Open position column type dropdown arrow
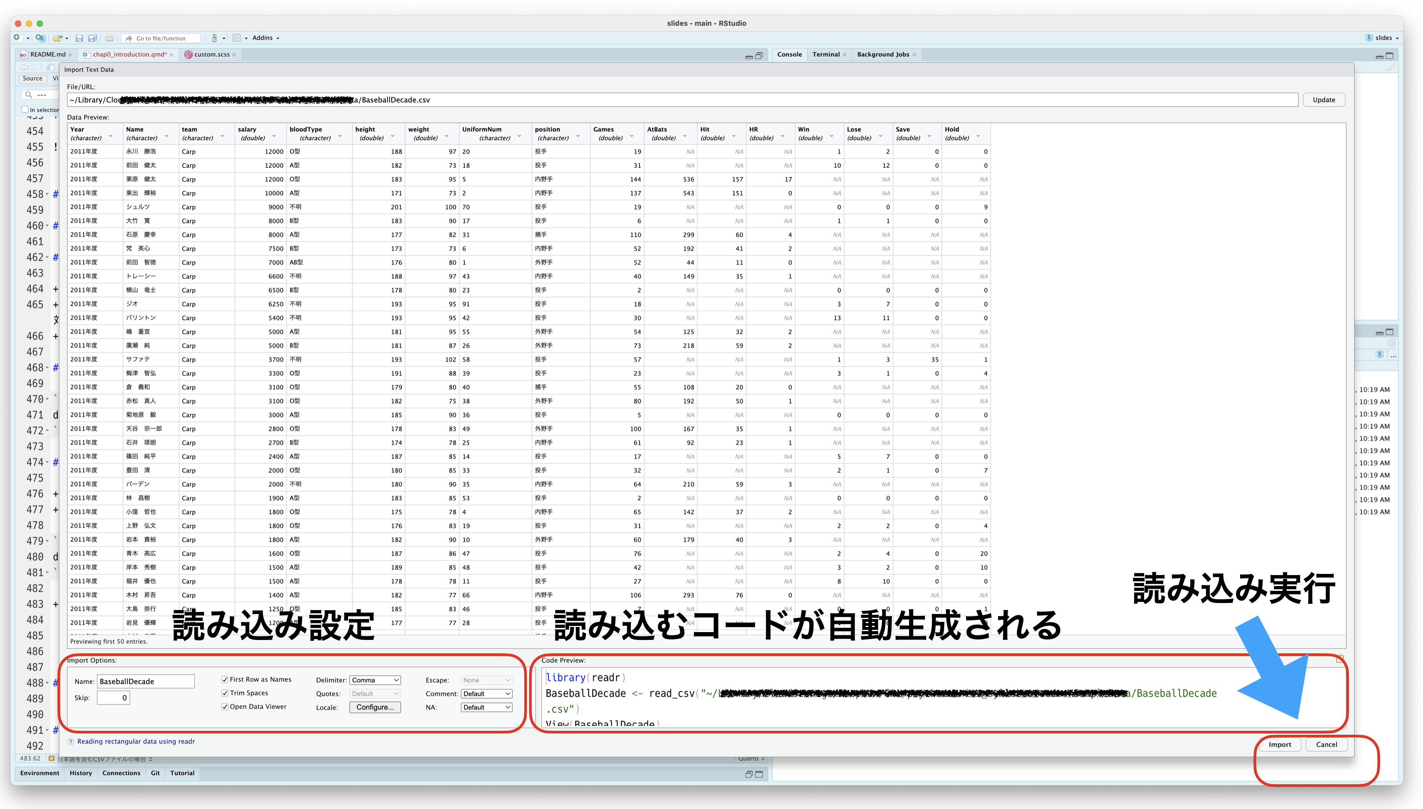Image resolution: width=1423 pixels, height=809 pixels. 577,137
